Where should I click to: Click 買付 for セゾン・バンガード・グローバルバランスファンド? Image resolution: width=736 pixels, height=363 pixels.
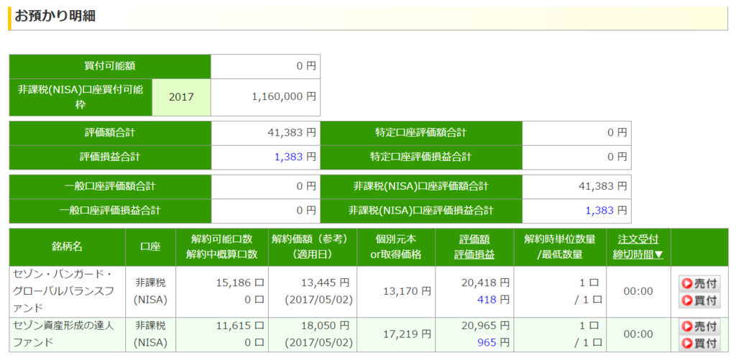click(699, 300)
